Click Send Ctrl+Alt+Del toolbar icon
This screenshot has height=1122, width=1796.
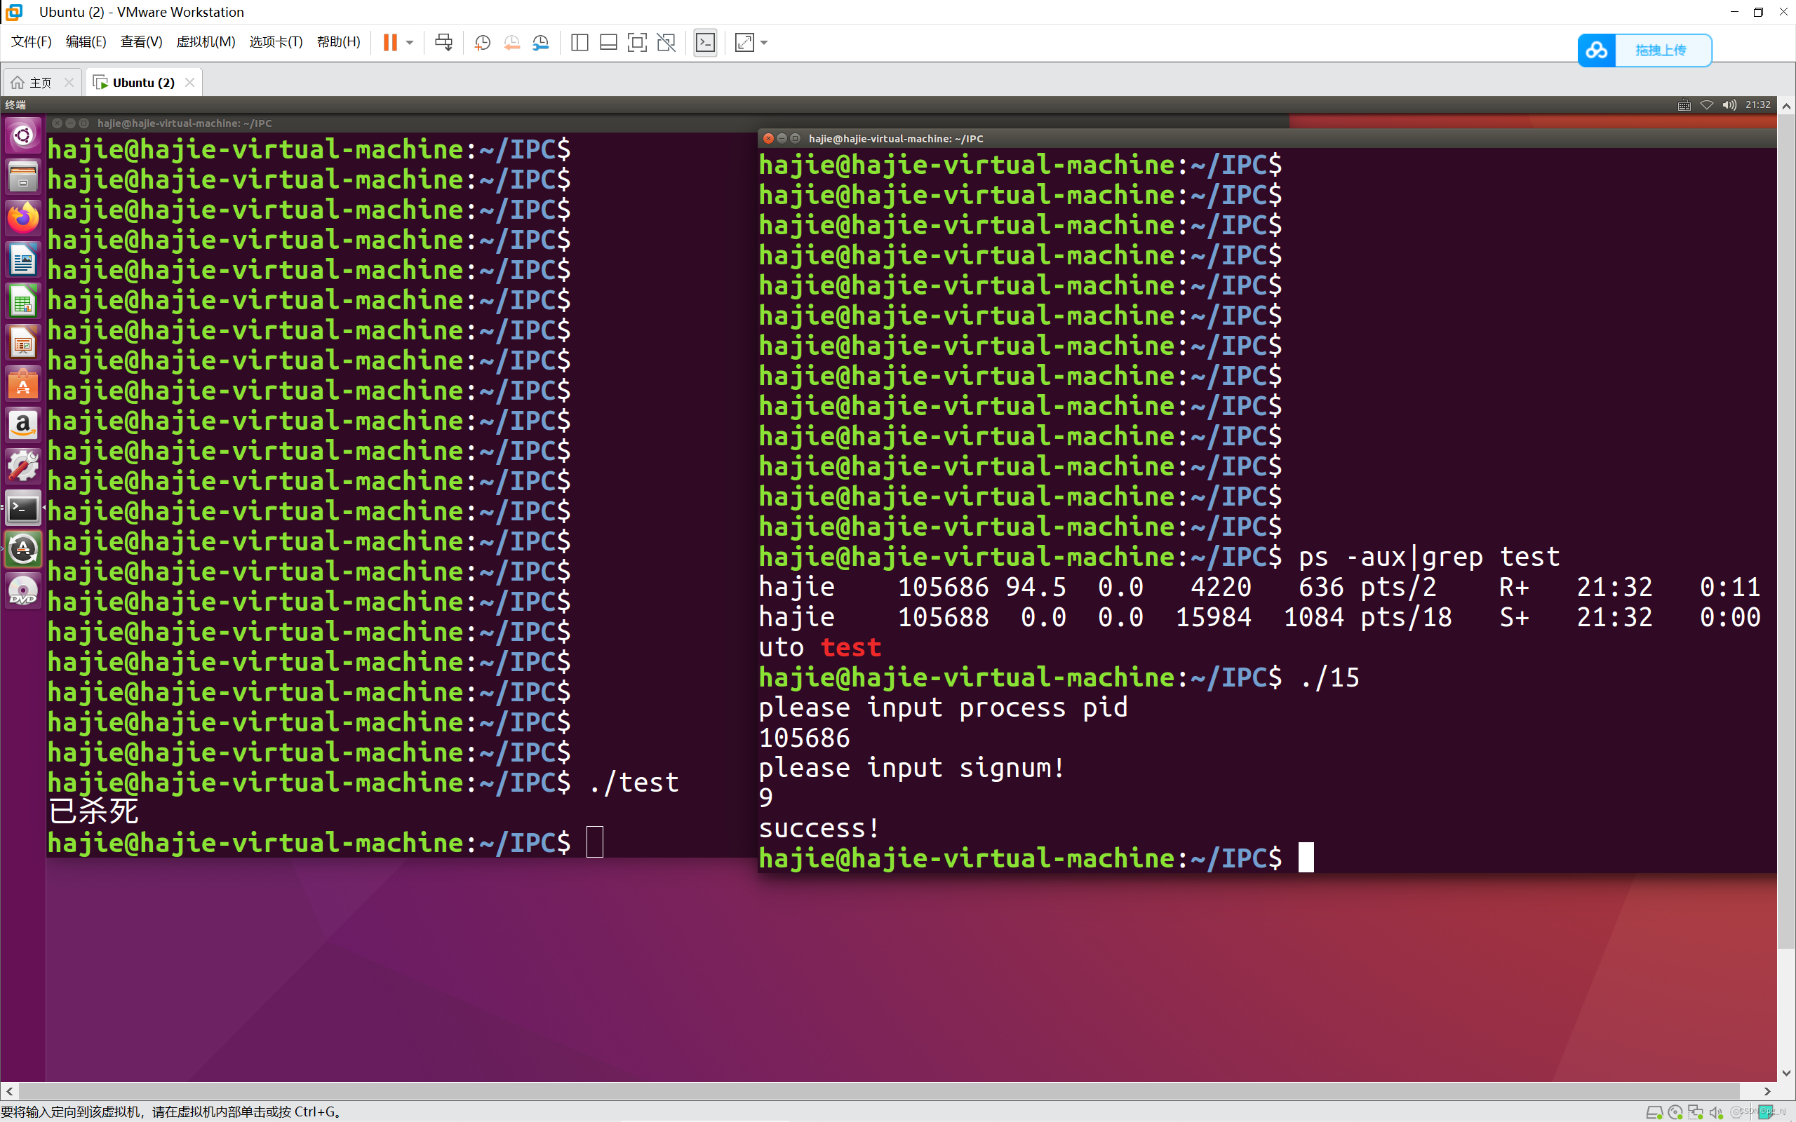pos(444,42)
